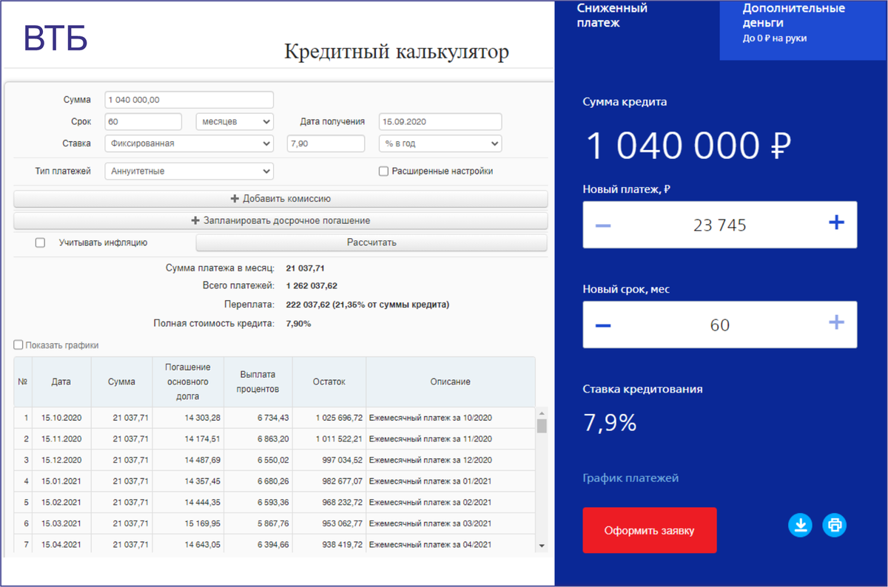Click the Сумма input with 1 040 000,00
Screen dimensions: 888x587
pyautogui.click(x=189, y=100)
